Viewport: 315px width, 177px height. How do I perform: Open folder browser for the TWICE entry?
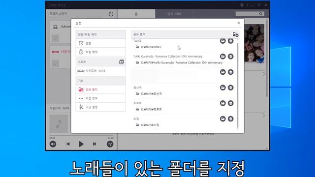point(222,41)
